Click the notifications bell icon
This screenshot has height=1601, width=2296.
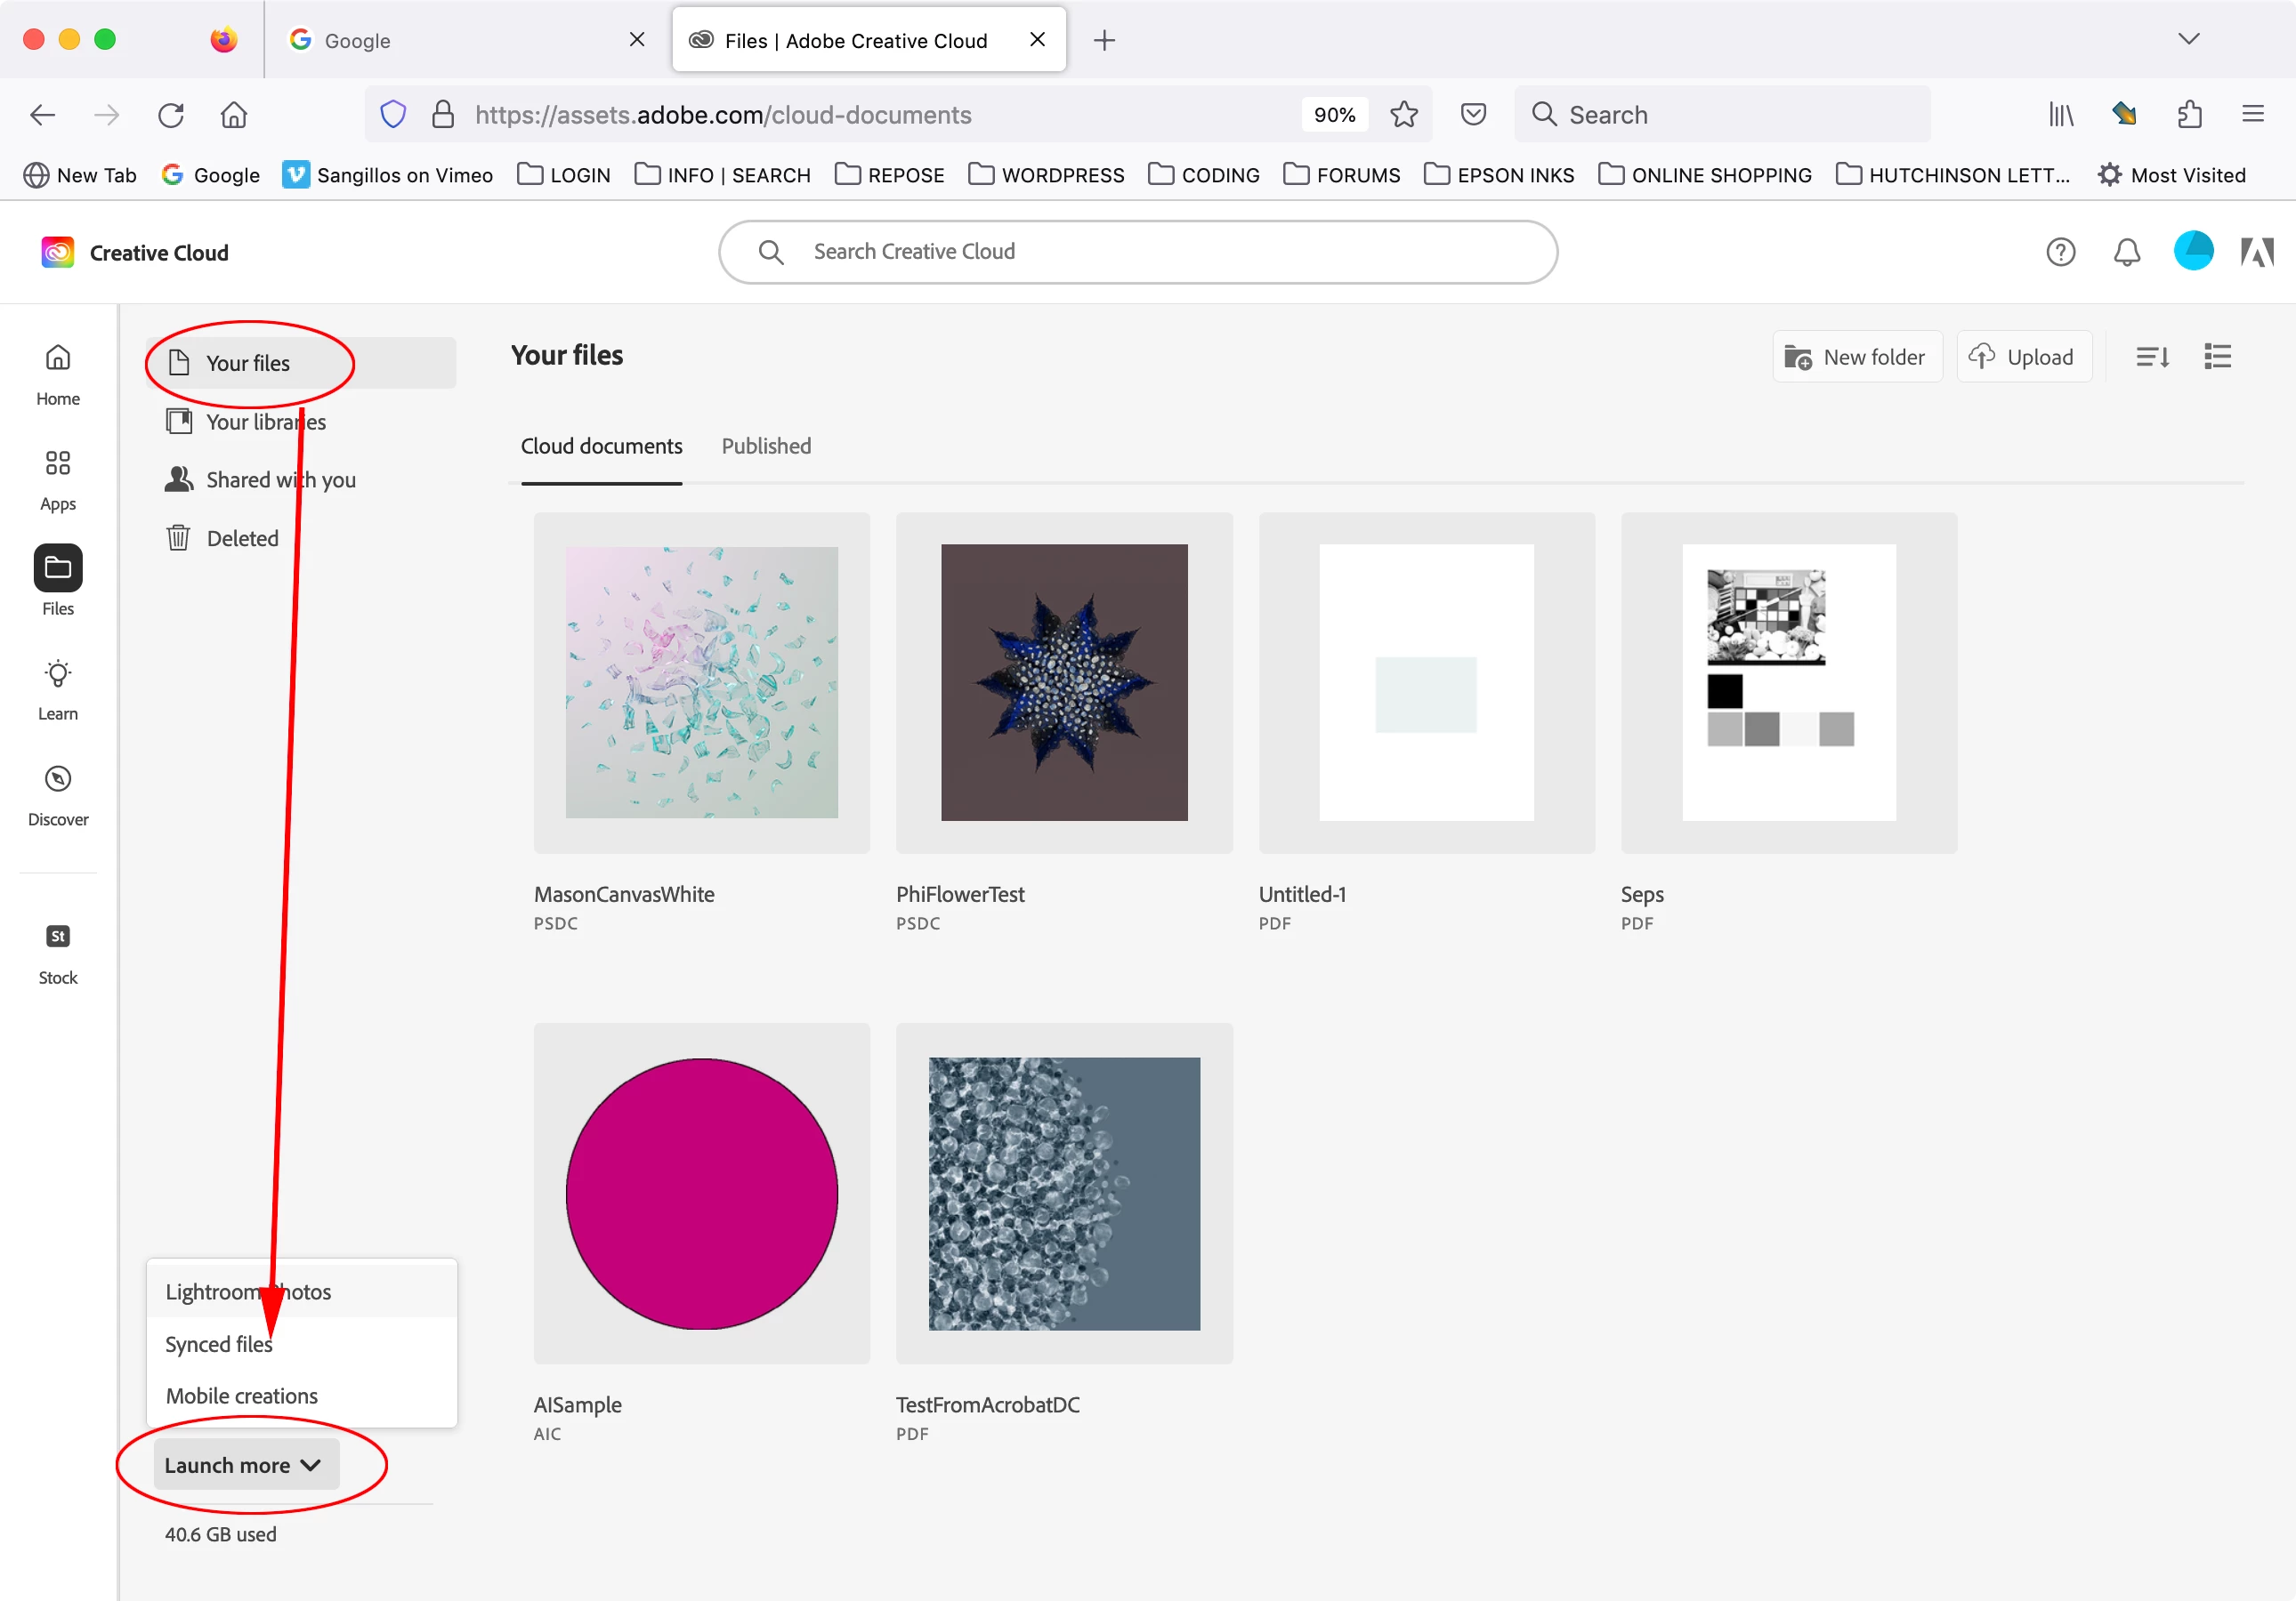point(2126,252)
